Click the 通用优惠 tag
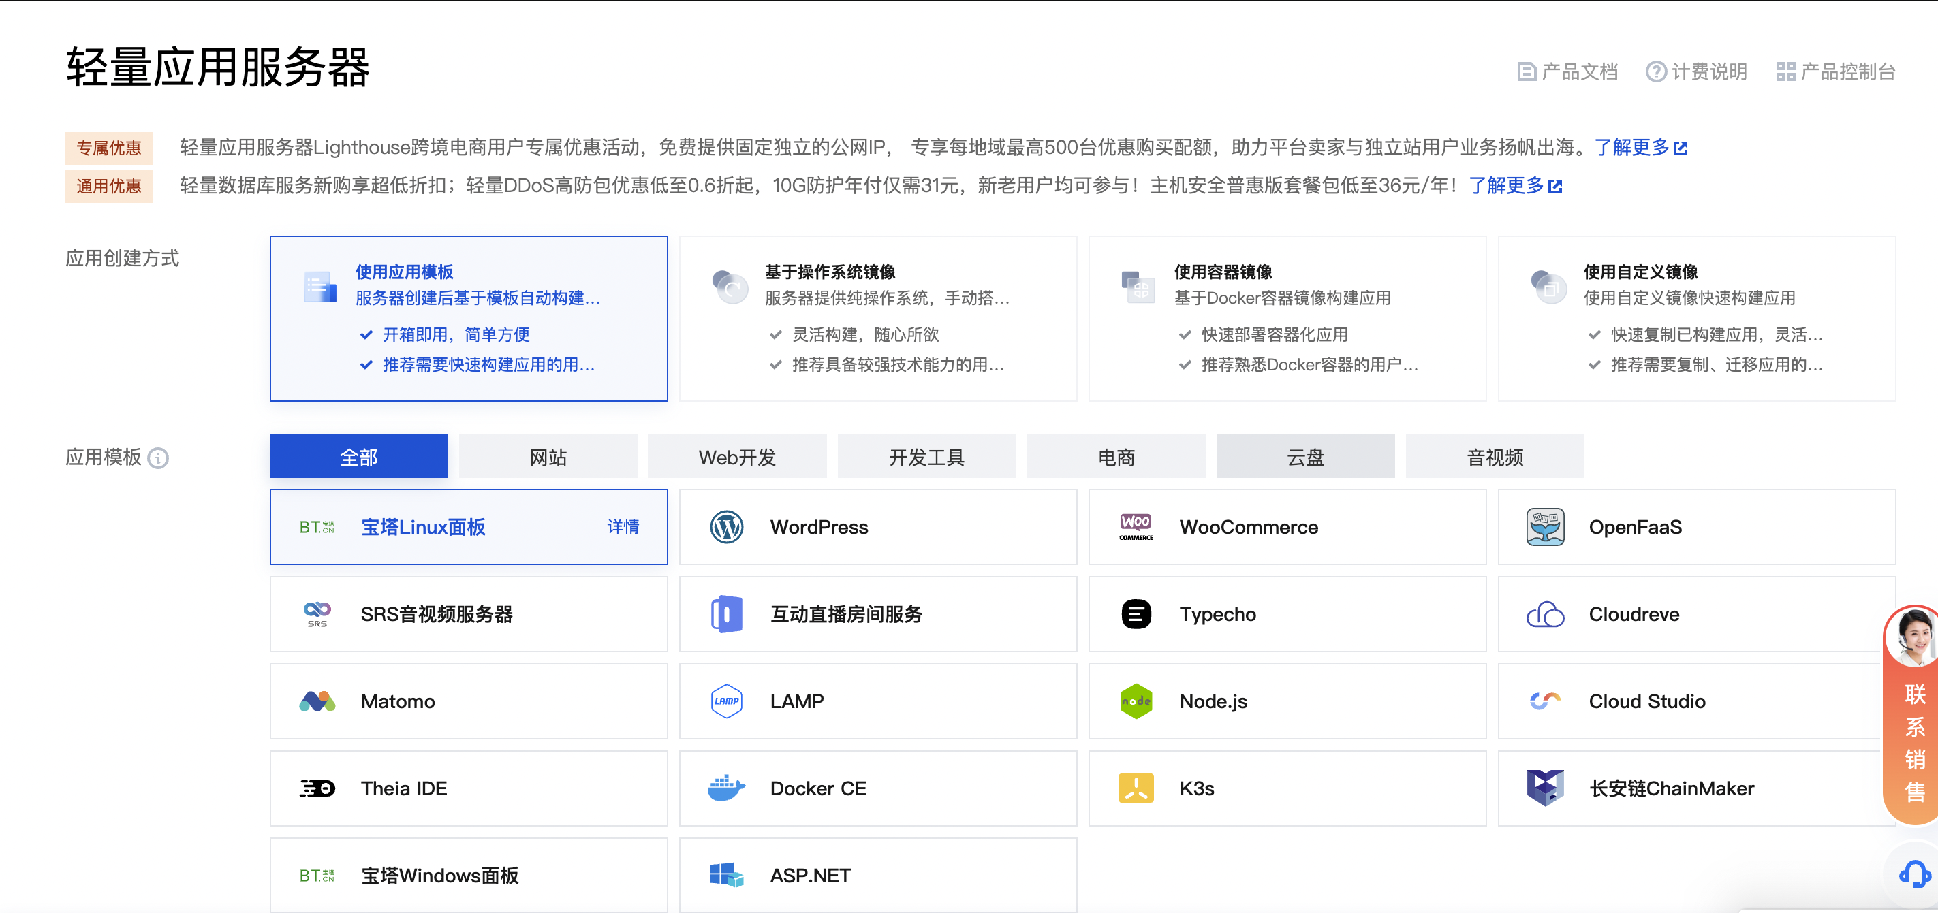 [x=109, y=187]
